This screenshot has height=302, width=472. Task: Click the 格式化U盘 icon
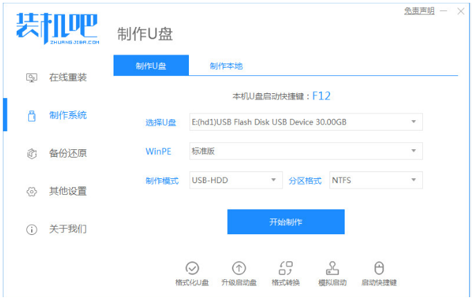coord(192,269)
